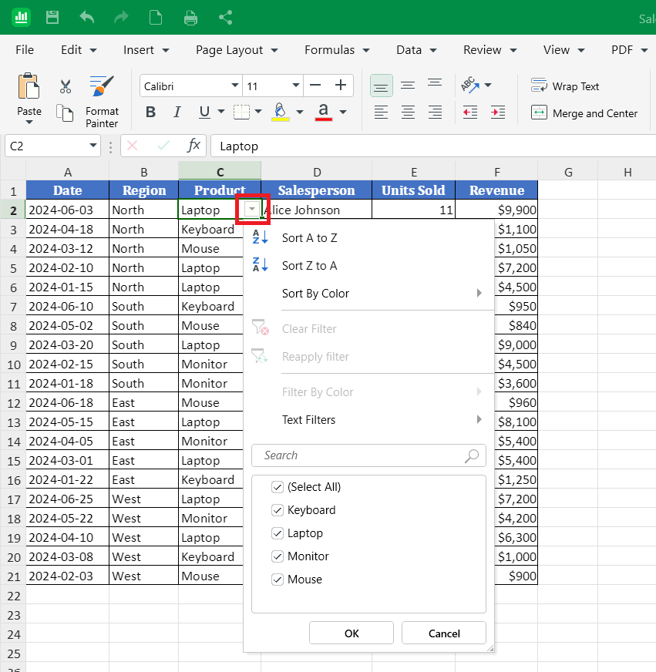Image resolution: width=656 pixels, height=672 pixels.
Task: Apply Underline formatting
Action: [204, 113]
